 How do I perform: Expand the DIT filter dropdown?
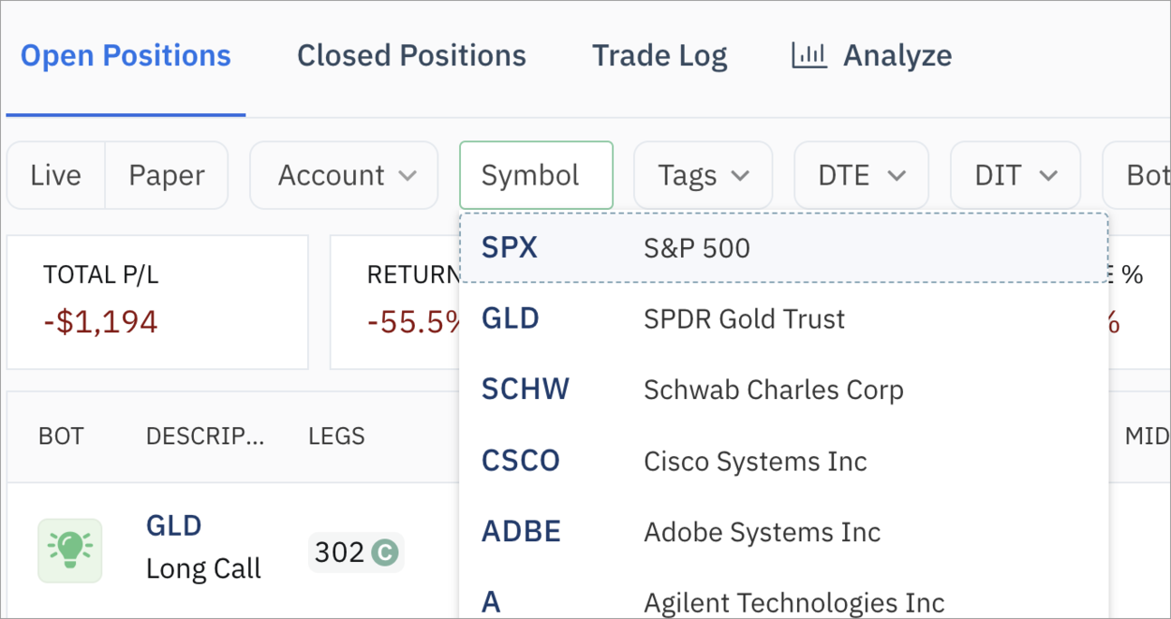pos(1015,175)
